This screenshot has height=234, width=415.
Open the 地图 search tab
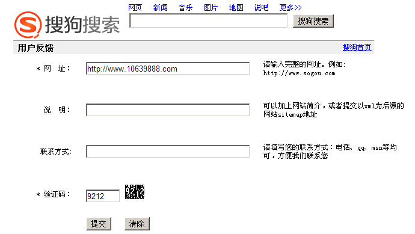coord(236,7)
